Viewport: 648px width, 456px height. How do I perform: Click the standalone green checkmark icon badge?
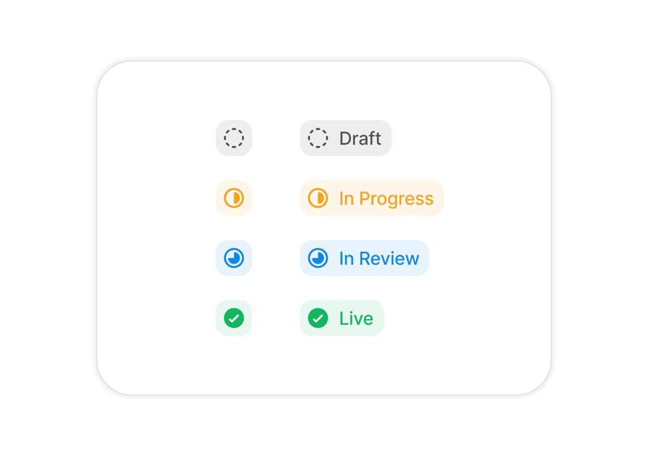coord(234,318)
